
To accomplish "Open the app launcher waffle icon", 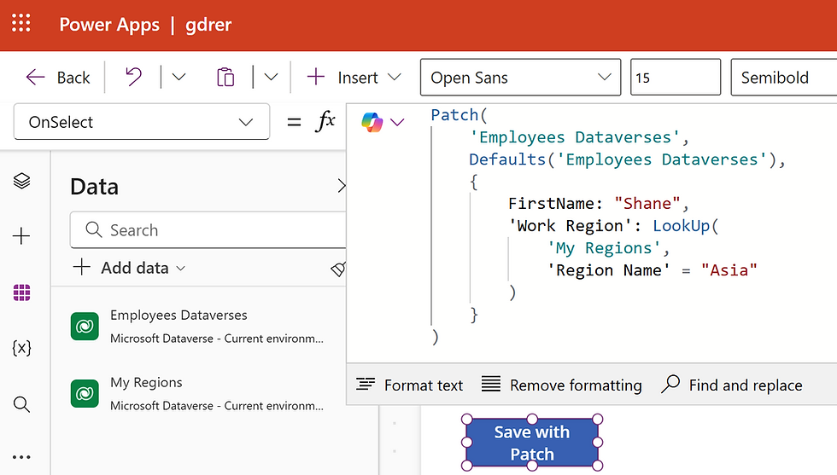I will point(21,24).
